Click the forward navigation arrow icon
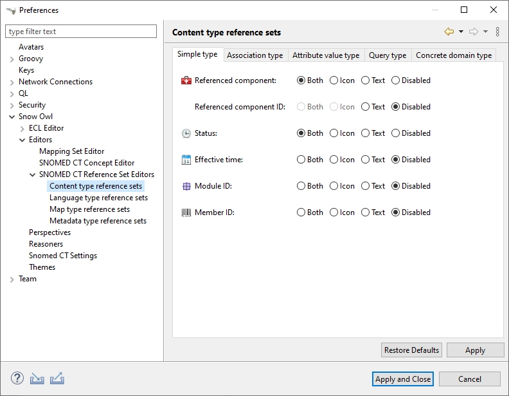This screenshot has height=396, width=509. (x=474, y=32)
